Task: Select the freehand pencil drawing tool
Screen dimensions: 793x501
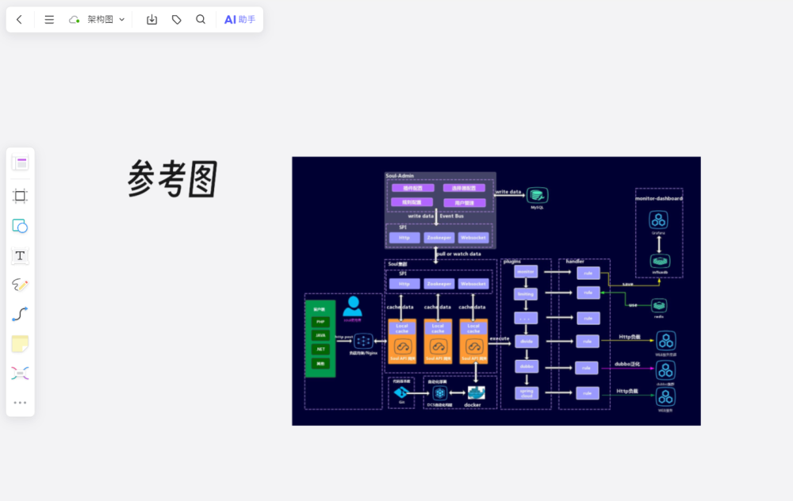Action: coord(19,285)
